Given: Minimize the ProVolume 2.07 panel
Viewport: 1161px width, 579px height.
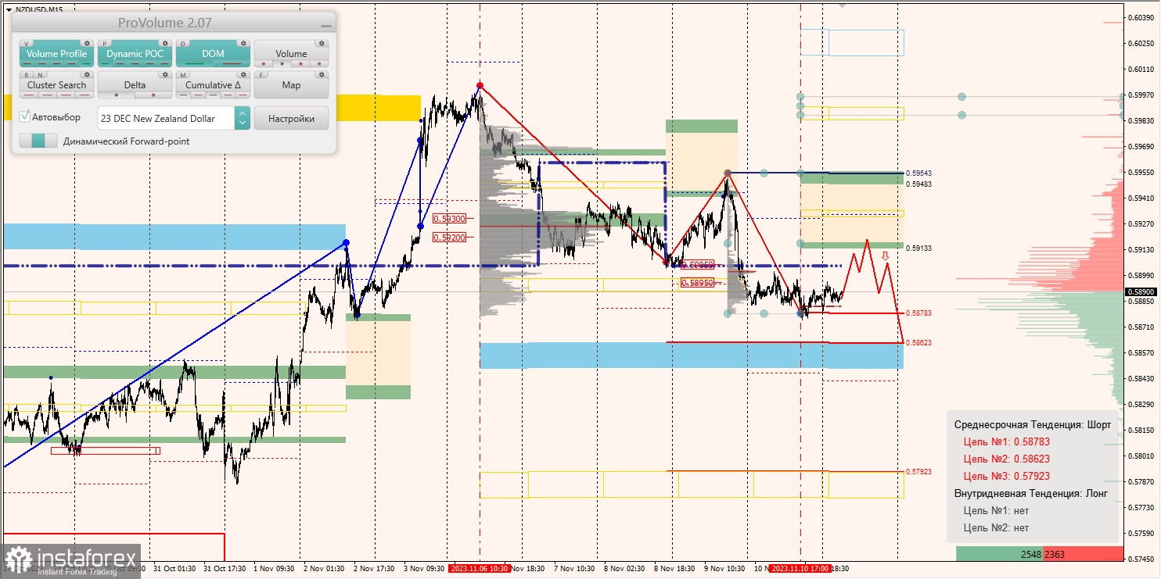Looking at the screenshot, I should [x=325, y=26].
